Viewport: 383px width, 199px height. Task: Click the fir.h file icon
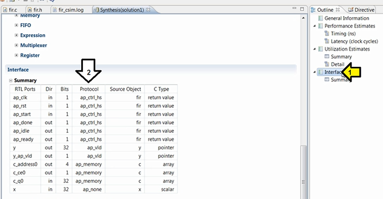tap(30, 10)
